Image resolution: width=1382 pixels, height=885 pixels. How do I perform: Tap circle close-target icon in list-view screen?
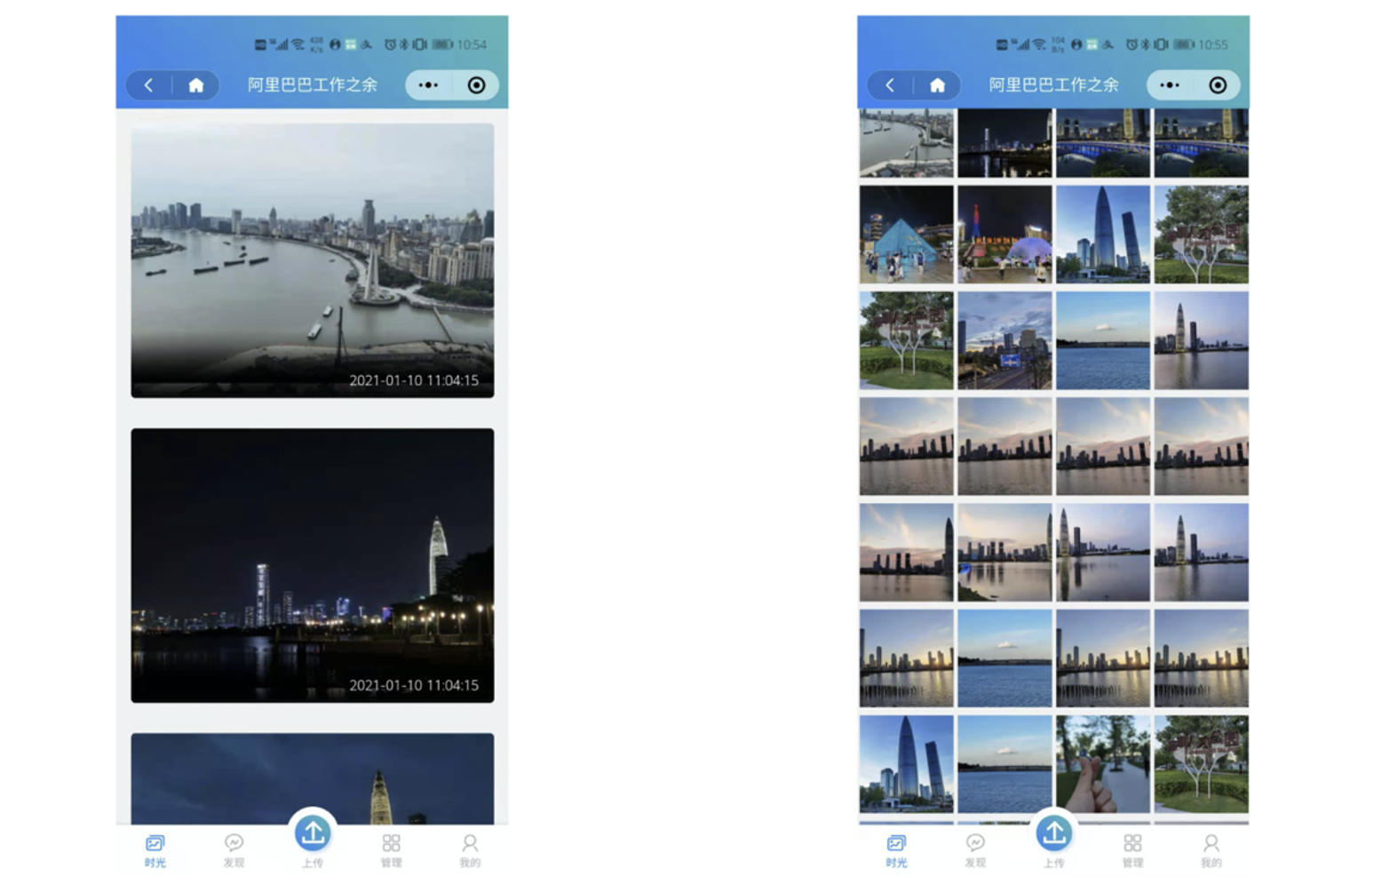tap(477, 85)
